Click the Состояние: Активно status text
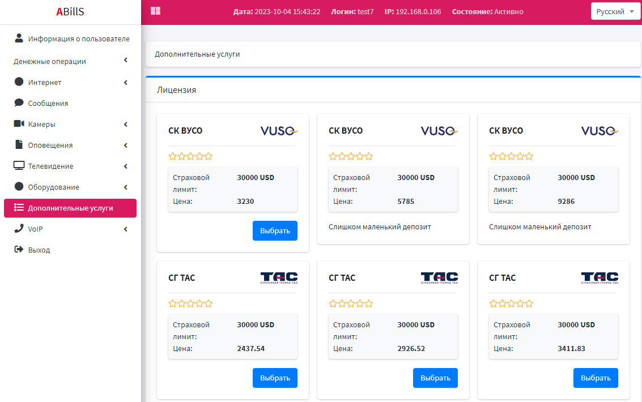 488,11
